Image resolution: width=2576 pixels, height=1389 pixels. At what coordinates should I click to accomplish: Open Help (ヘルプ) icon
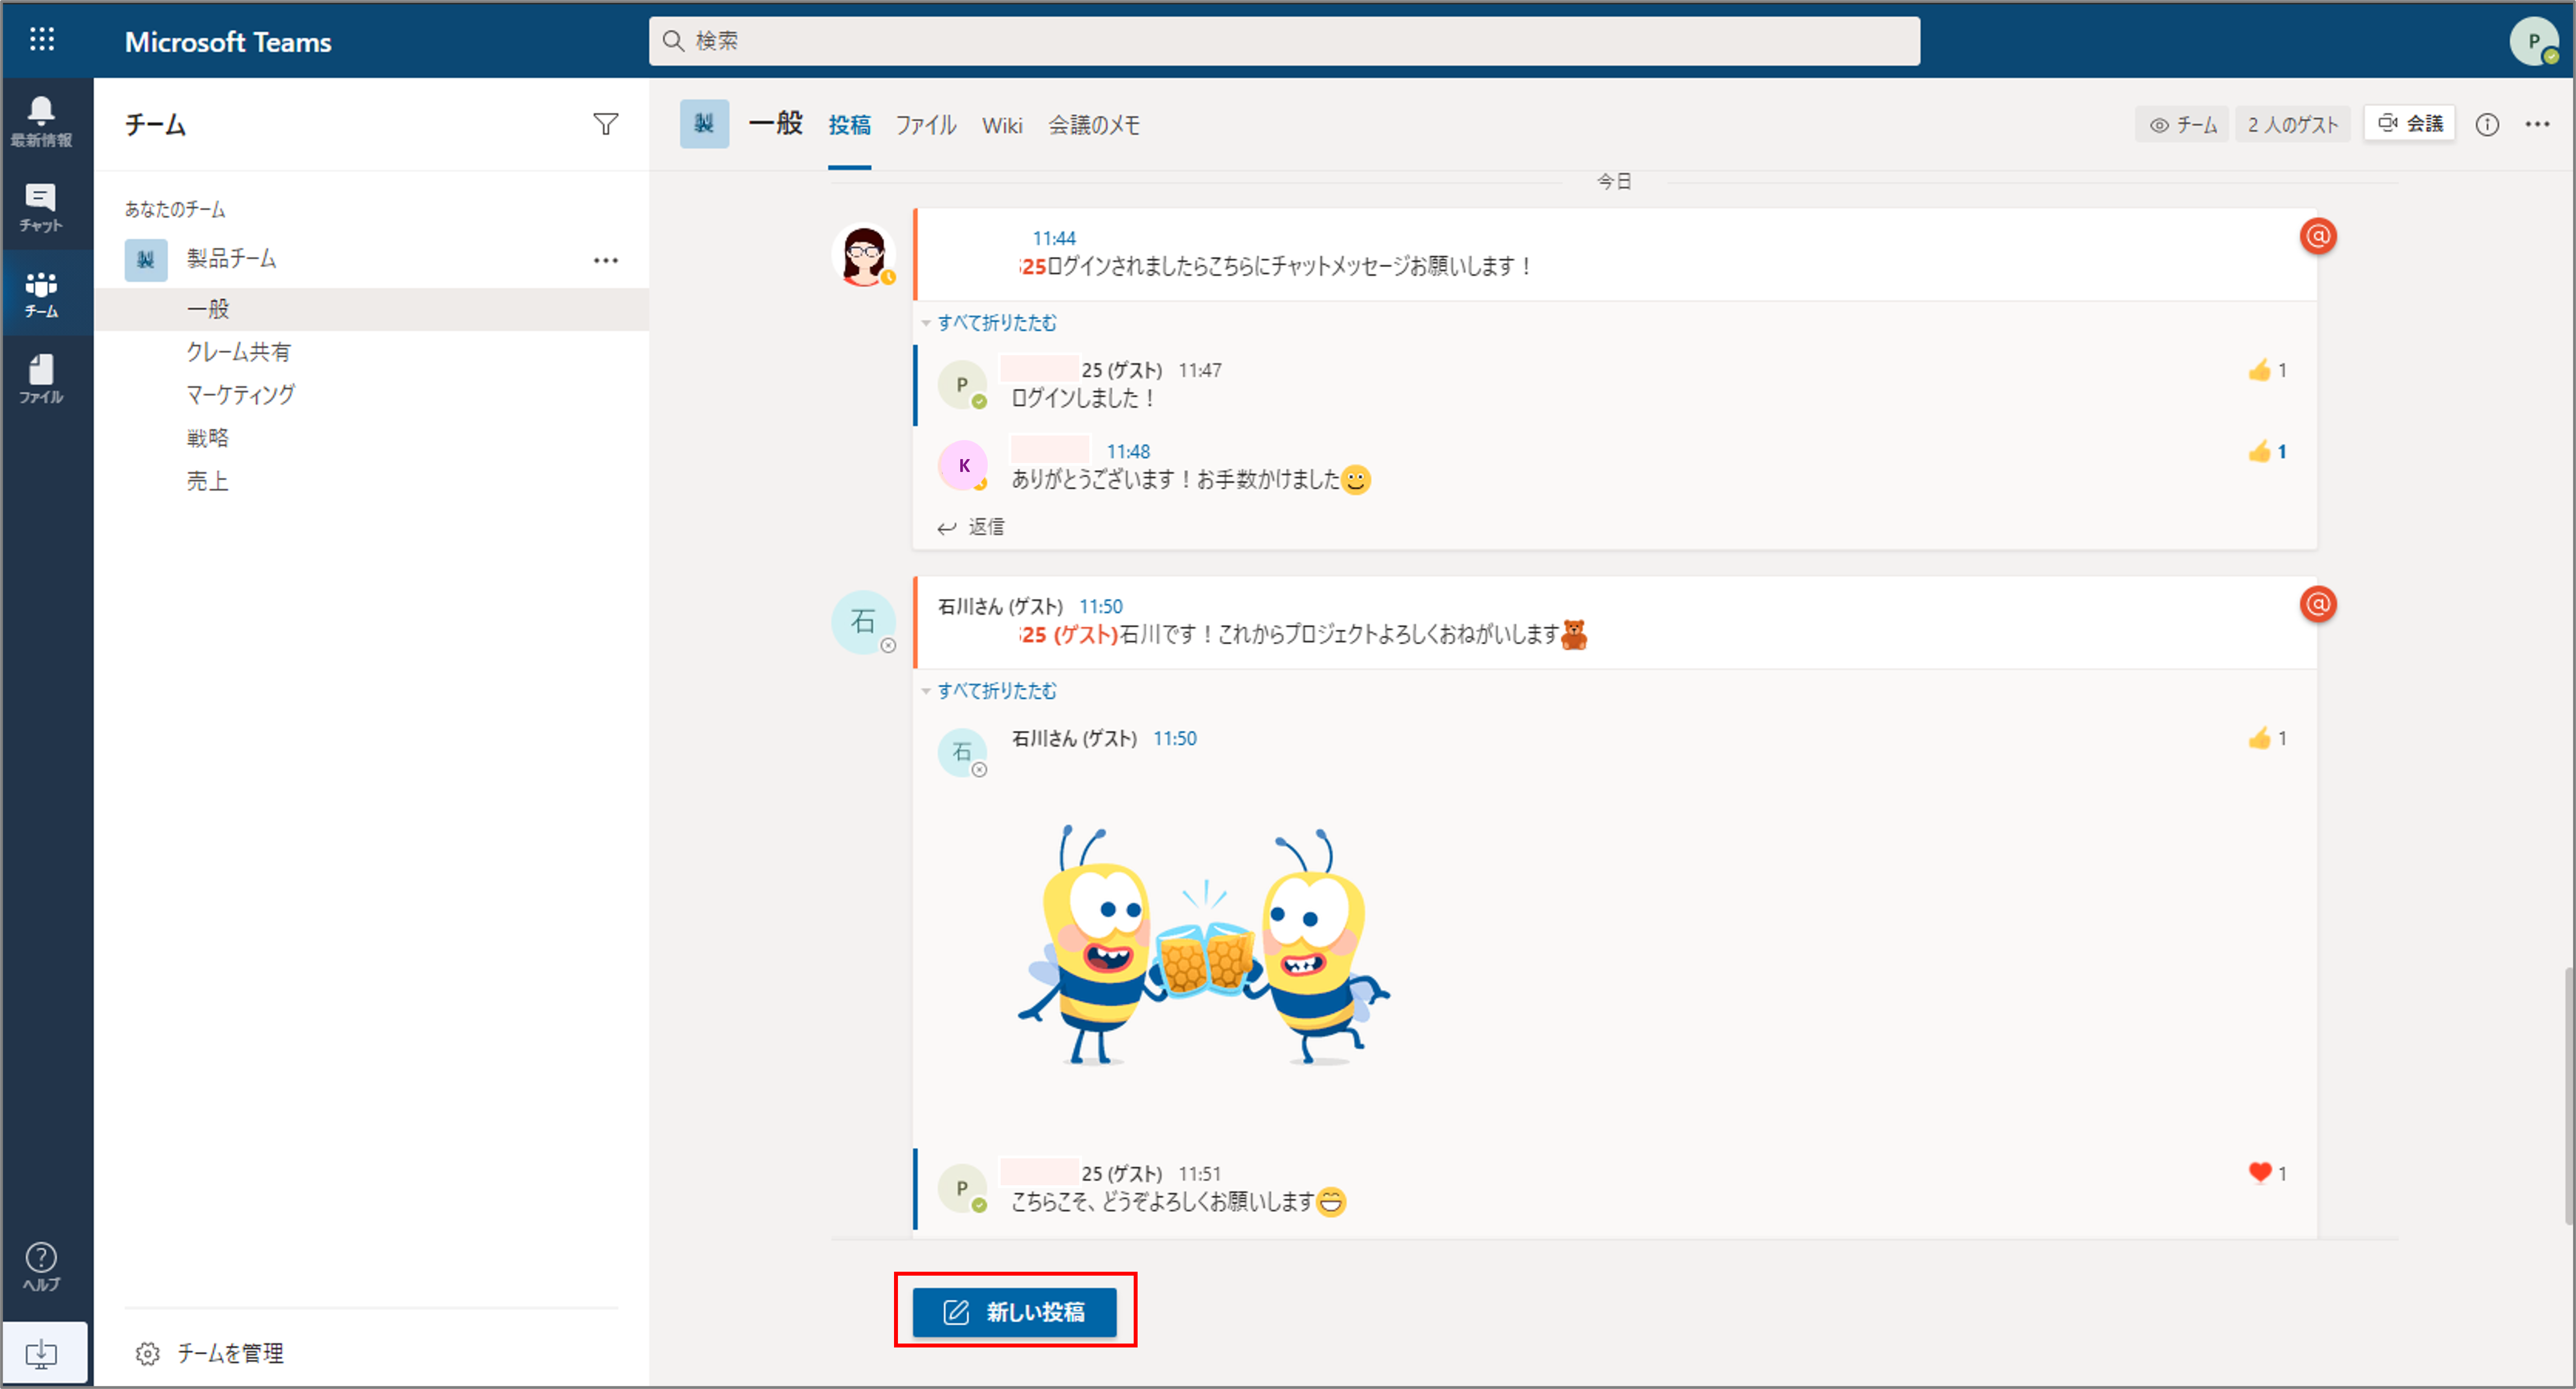click(41, 1266)
